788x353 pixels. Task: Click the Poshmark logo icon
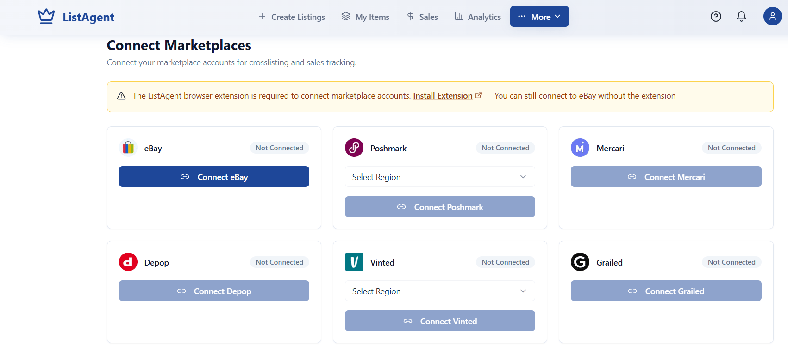point(354,148)
